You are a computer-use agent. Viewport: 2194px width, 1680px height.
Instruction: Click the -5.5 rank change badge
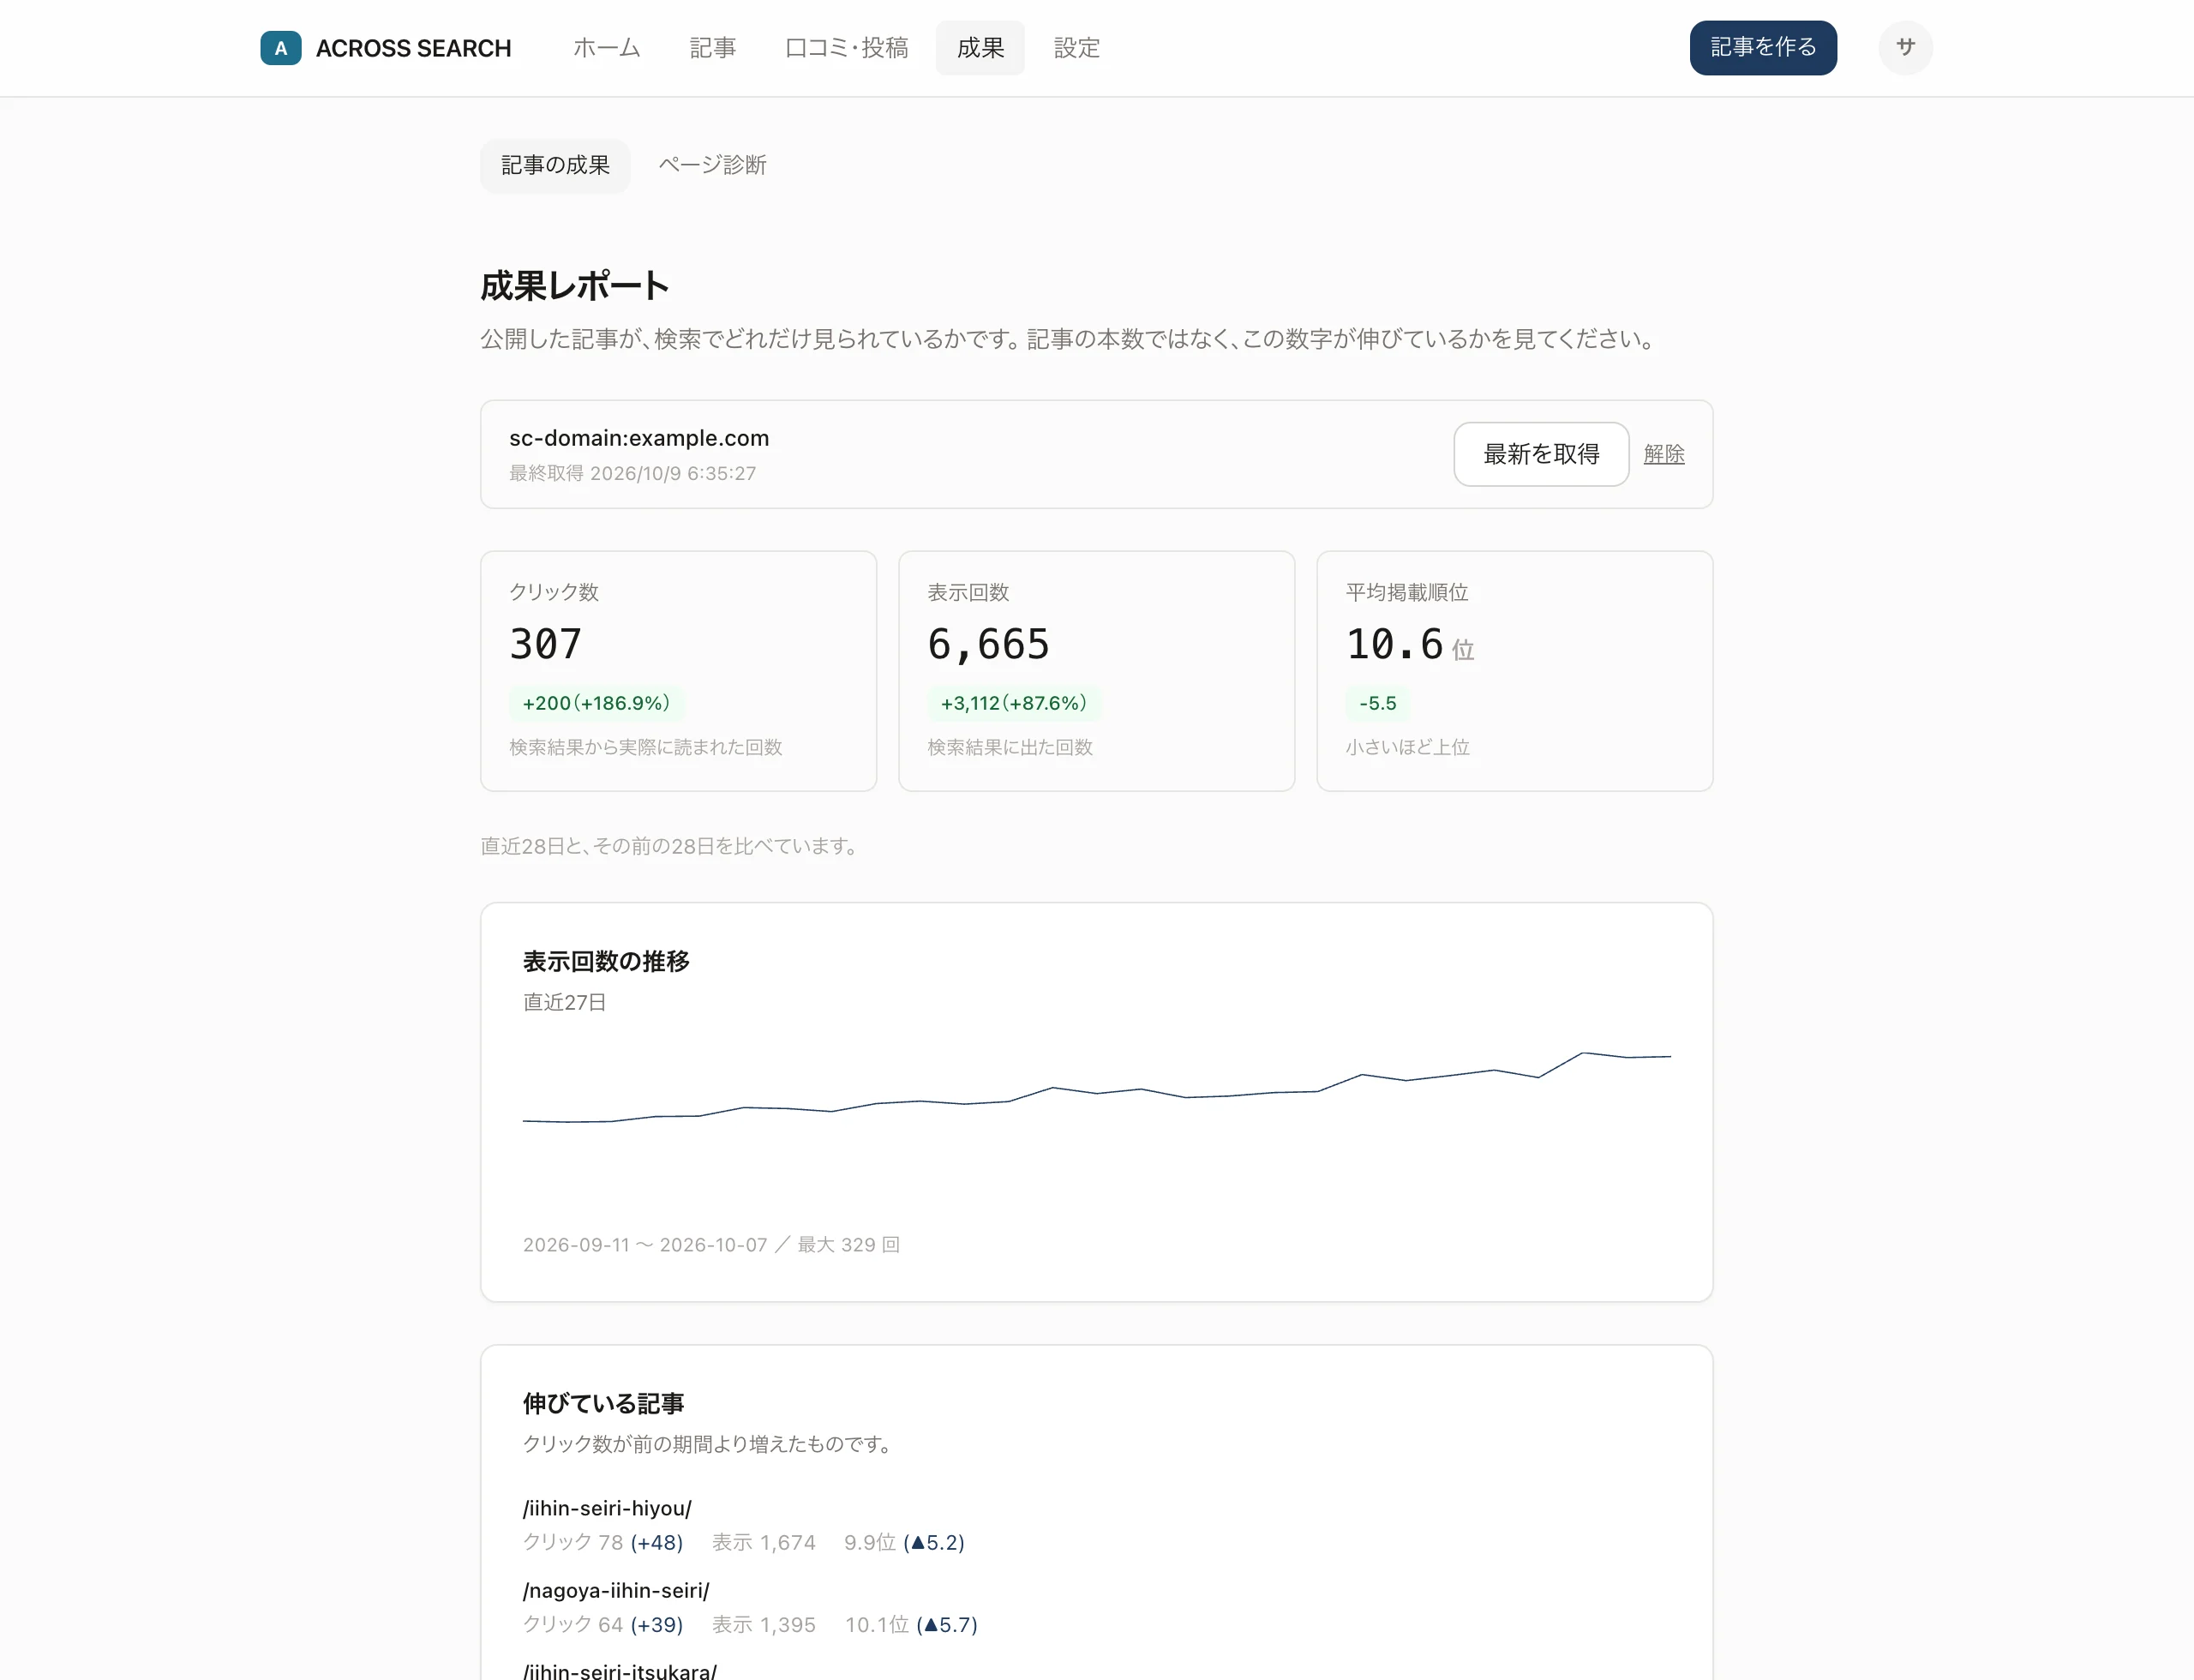point(1377,703)
